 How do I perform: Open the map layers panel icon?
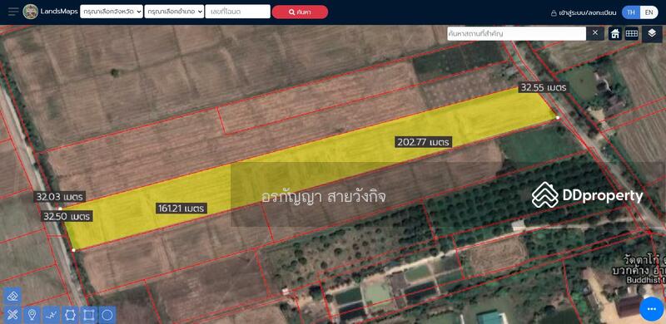(652, 33)
